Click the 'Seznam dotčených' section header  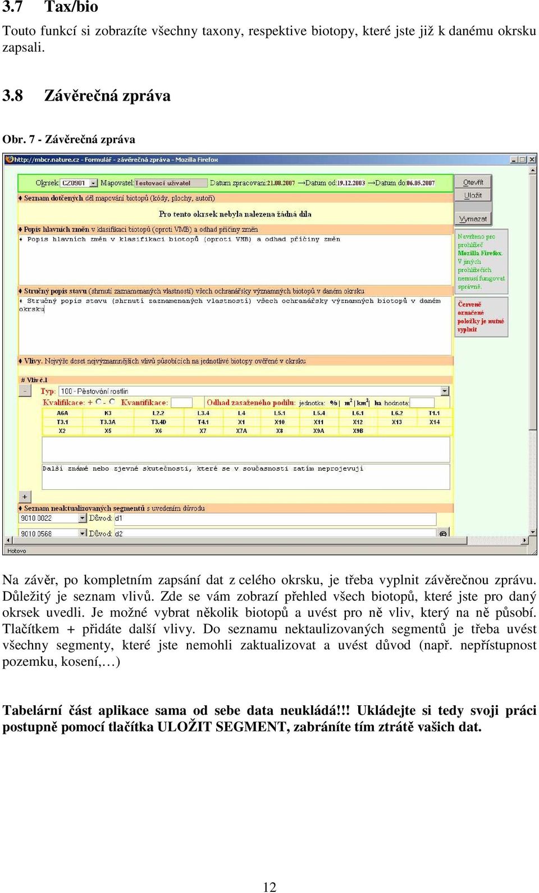[x=236, y=198]
